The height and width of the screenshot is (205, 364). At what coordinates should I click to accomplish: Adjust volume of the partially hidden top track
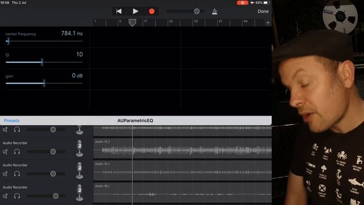pyautogui.click(x=53, y=129)
